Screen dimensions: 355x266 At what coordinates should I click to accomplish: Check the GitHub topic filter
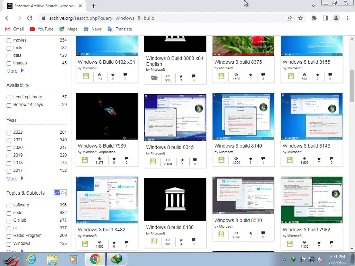(x=9, y=221)
